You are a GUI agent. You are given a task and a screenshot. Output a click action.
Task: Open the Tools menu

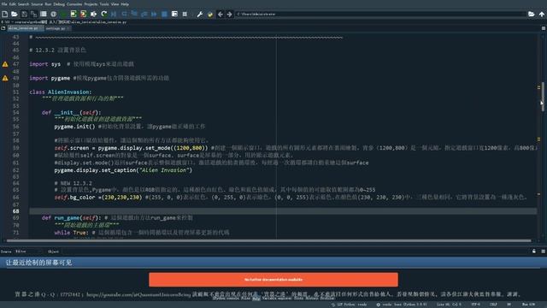click(104, 4)
